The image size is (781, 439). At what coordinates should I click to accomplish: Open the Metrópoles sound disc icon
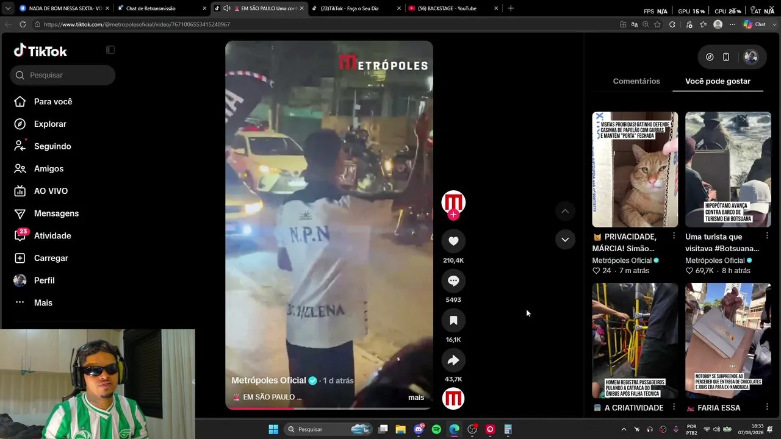click(x=453, y=398)
